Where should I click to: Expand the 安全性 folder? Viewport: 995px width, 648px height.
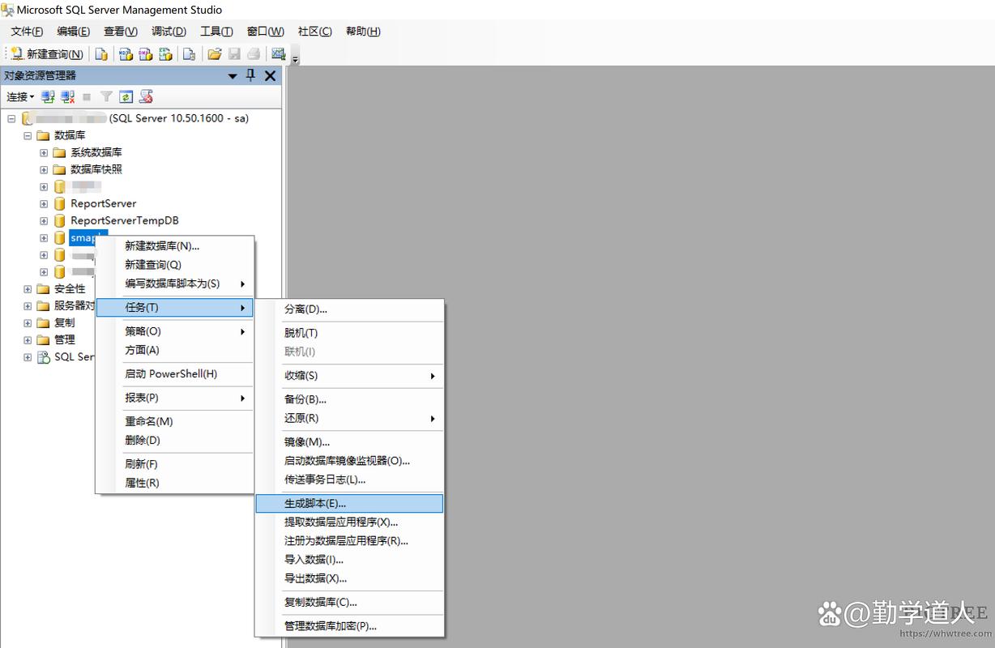click(28, 289)
